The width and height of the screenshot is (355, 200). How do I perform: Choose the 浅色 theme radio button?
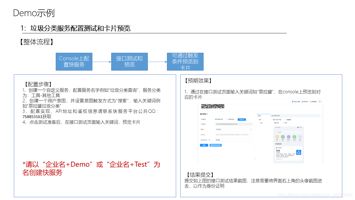click(275, 123)
